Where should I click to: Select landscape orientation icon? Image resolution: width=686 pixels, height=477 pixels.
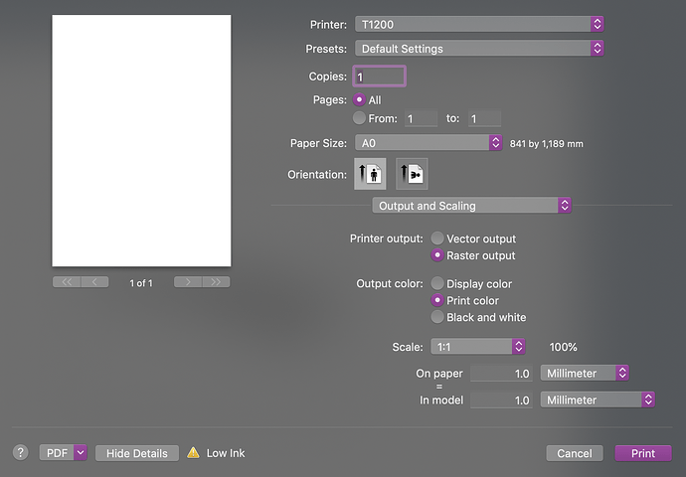(412, 174)
